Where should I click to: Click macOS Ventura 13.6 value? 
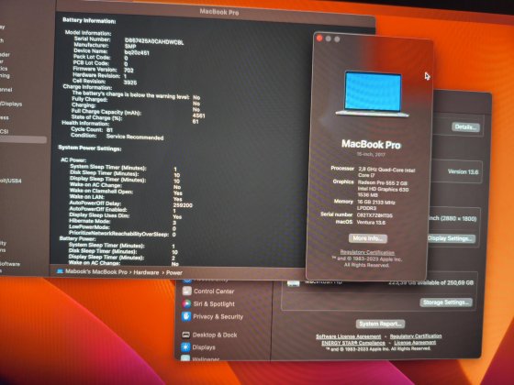tap(371, 222)
